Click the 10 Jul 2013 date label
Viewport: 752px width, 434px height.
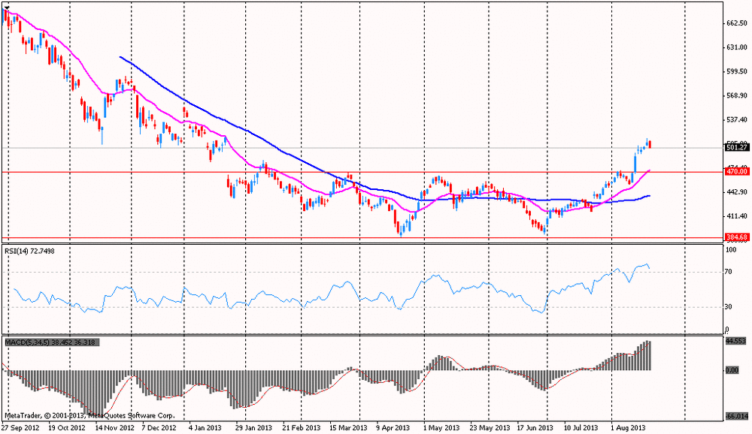581,427
